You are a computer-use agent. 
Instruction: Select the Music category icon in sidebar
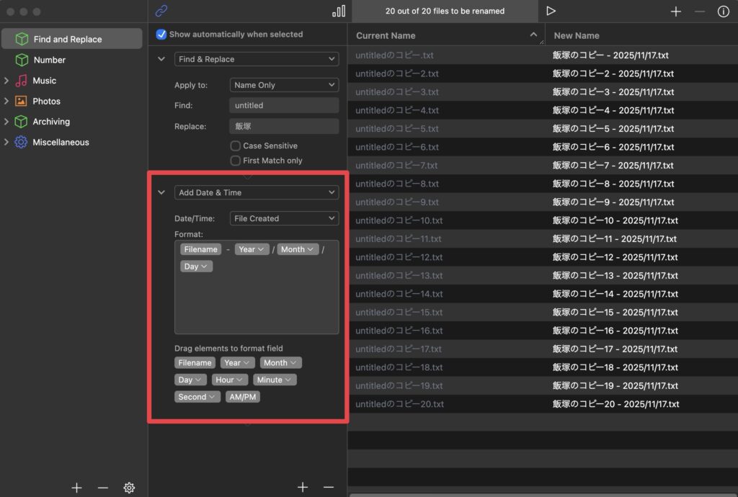click(22, 81)
